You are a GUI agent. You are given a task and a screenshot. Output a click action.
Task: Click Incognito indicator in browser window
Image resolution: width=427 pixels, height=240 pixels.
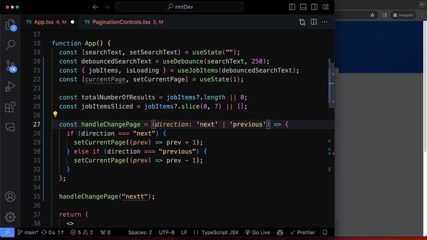click(403, 15)
